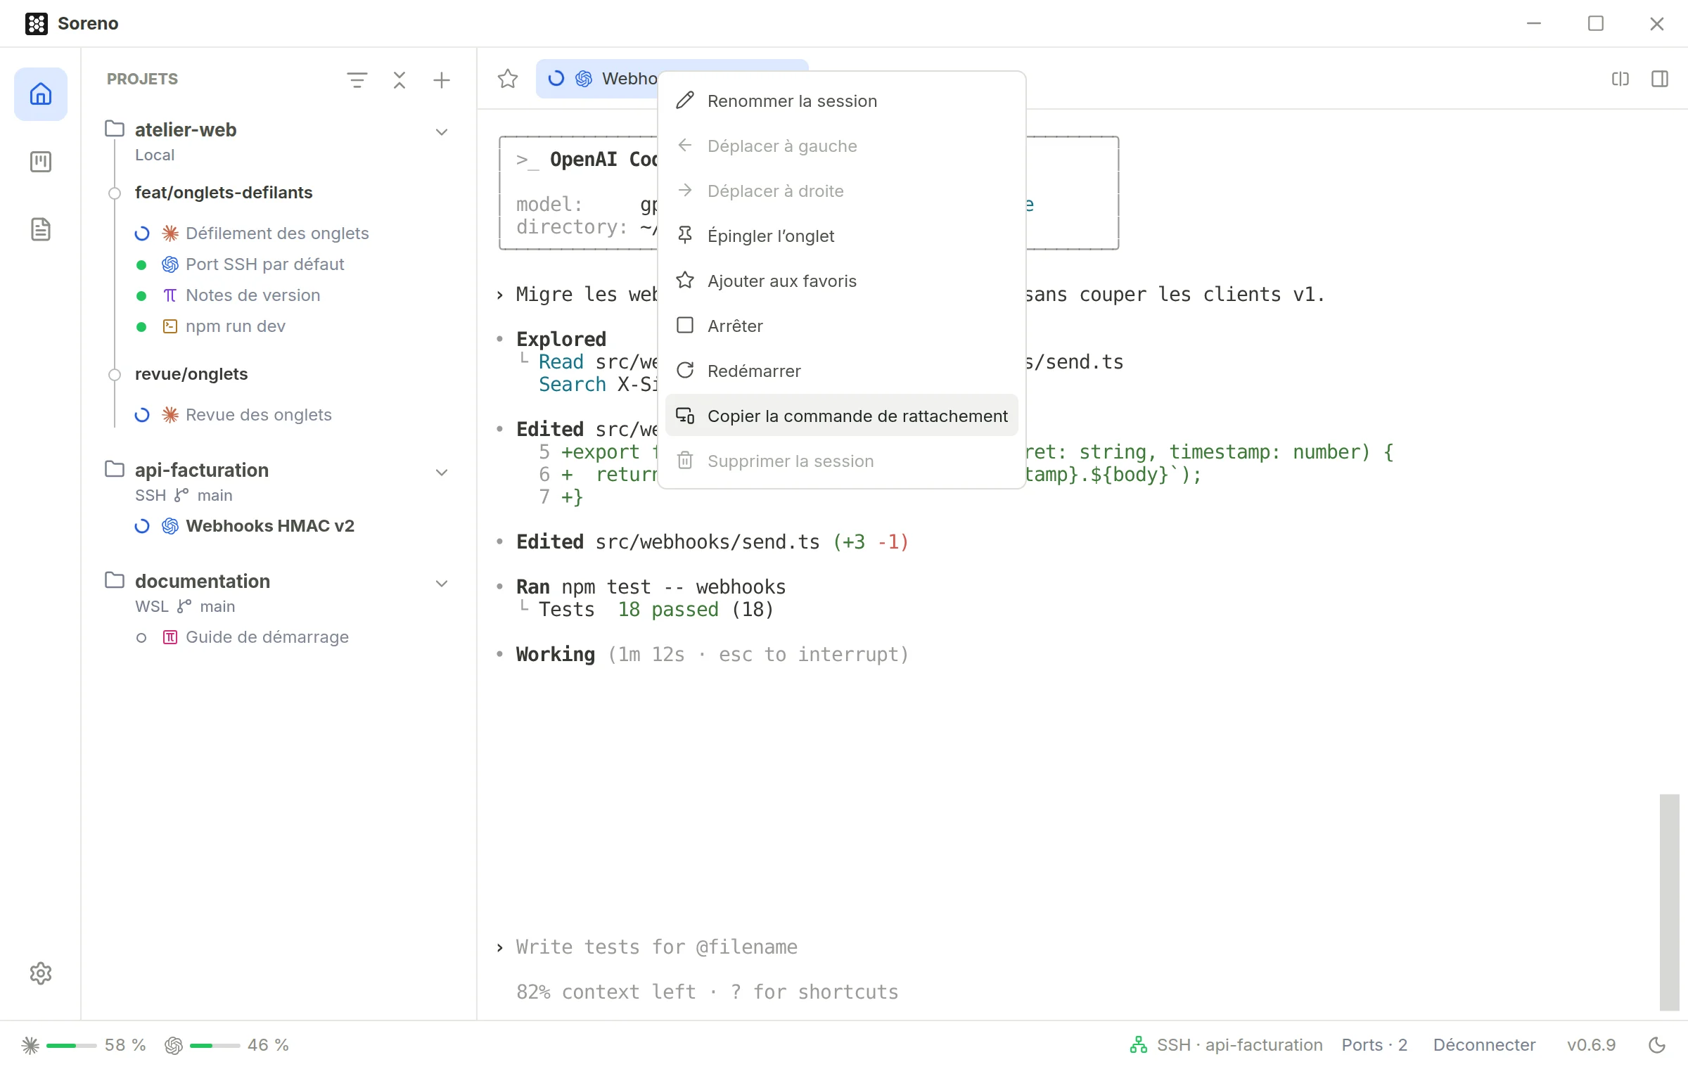Image resolution: width=1688 pixels, height=1069 pixels.
Task: Open settings gear in the sidebar
Action: tap(41, 973)
